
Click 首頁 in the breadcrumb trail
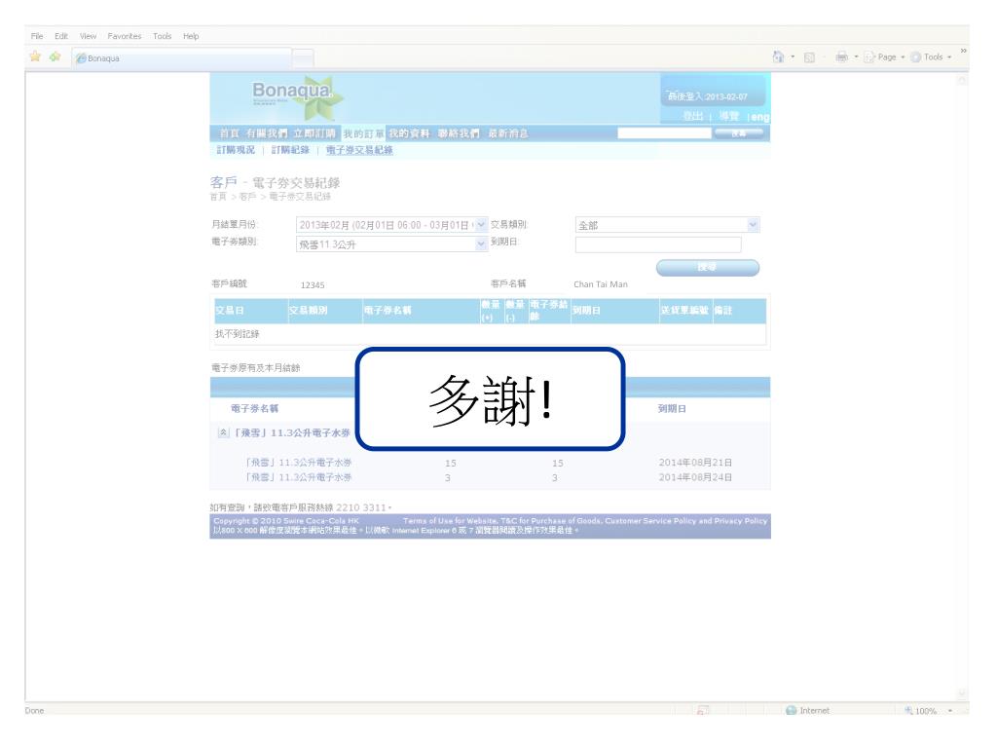218,197
